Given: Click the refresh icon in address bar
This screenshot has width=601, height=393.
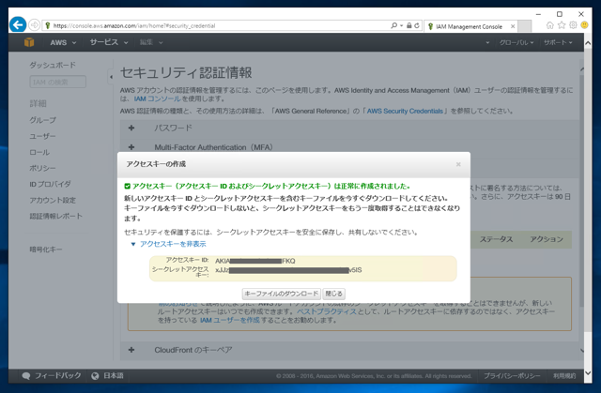Looking at the screenshot, I should tap(417, 25).
